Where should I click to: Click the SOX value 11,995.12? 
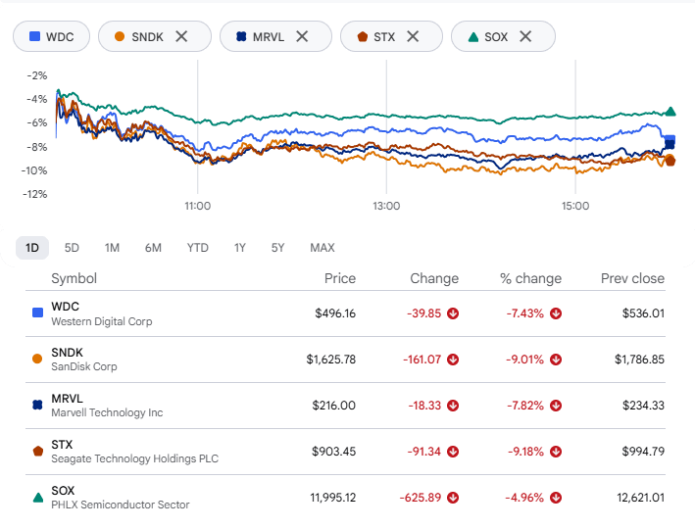coord(333,498)
